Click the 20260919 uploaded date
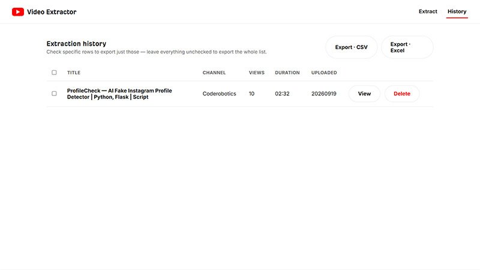Screen dimensions: 480x270 323,94
